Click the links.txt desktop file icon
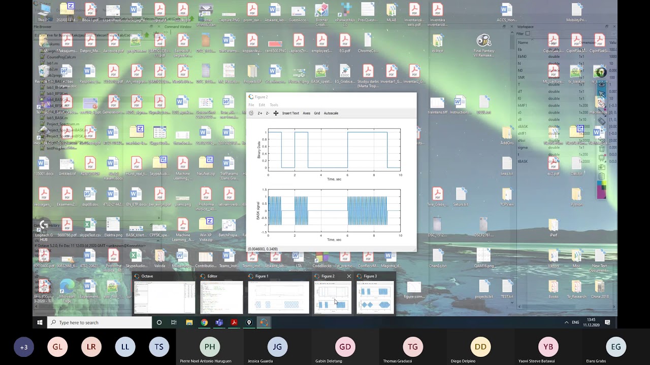Screen dimensions: 650x365 click(x=507, y=167)
